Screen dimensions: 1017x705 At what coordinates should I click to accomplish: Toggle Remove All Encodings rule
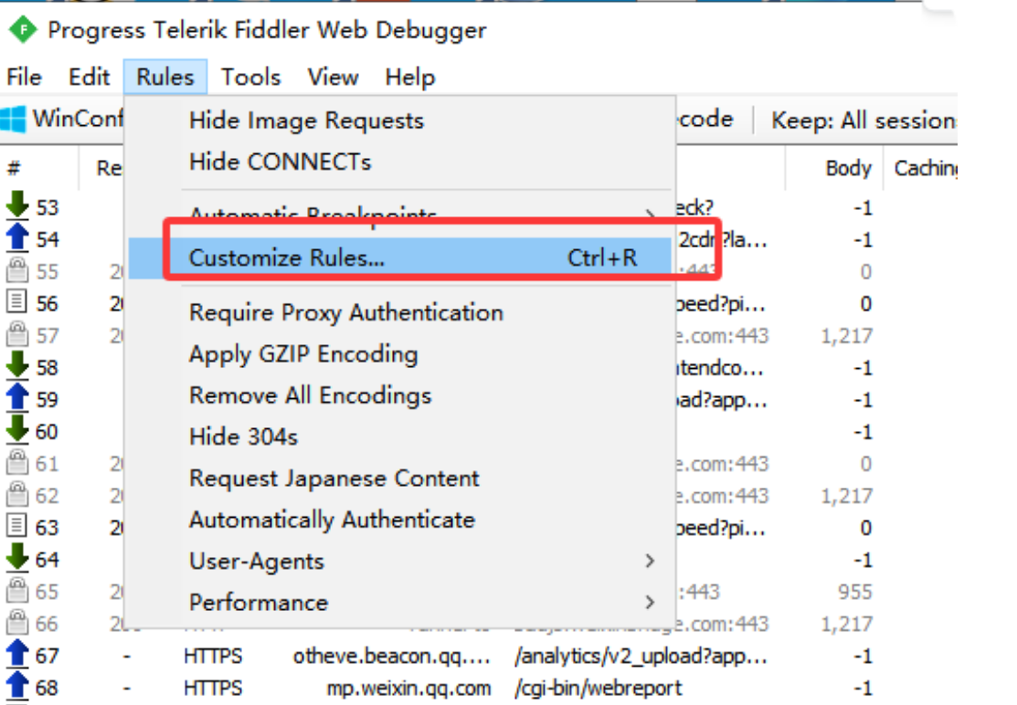click(399, 396)
